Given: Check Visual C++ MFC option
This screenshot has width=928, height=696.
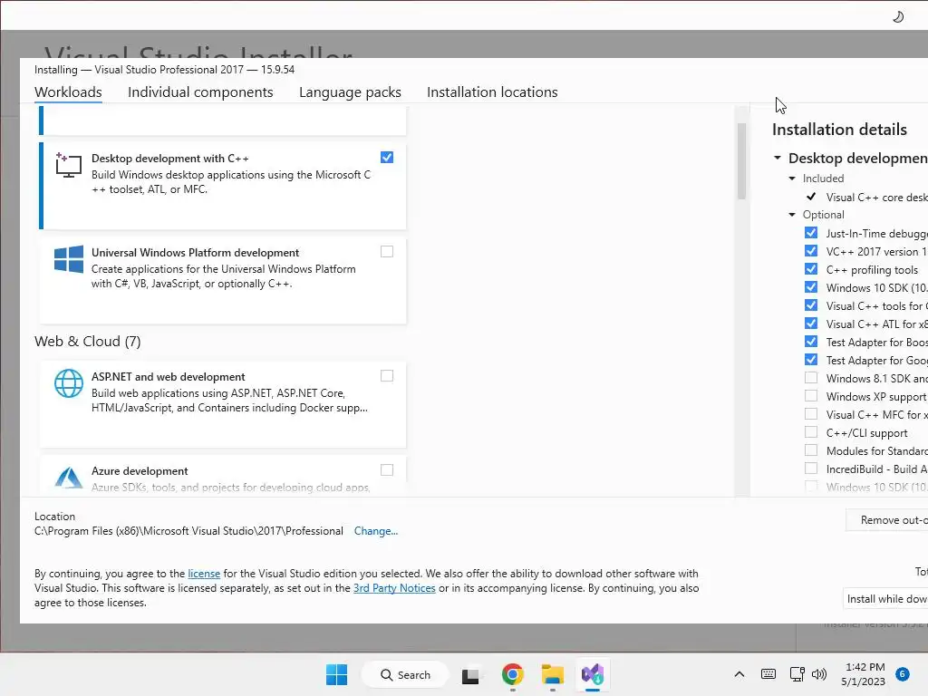Looking at the screenshot, I should 811,414.
